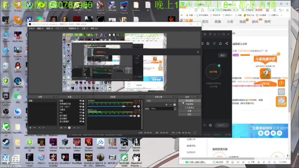
Task: Open the scene transition type dropdown
Action: (161, 100)
